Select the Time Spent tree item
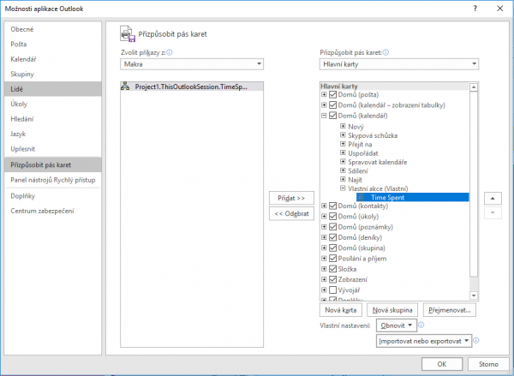 pyautogui.click(x=413, y=197)
